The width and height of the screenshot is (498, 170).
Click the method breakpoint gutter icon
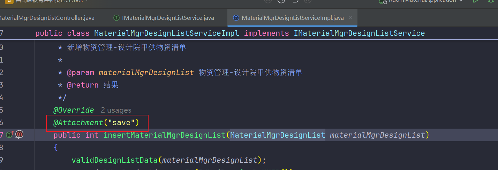tap(20, 134)
